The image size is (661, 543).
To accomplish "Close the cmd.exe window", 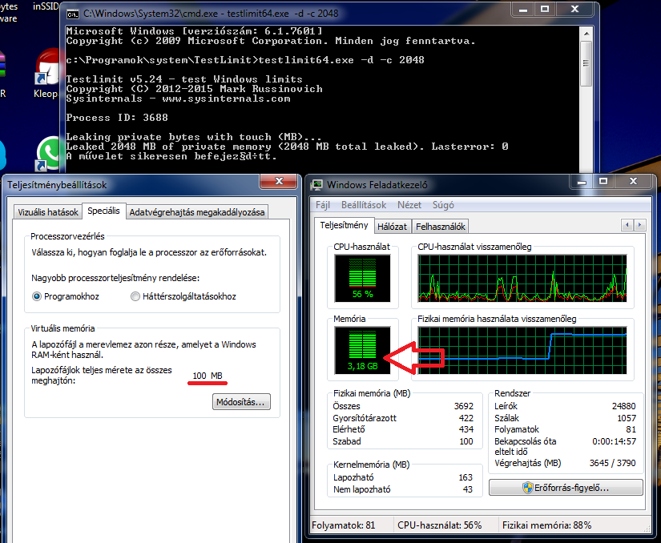I will (x=575, y=10).
